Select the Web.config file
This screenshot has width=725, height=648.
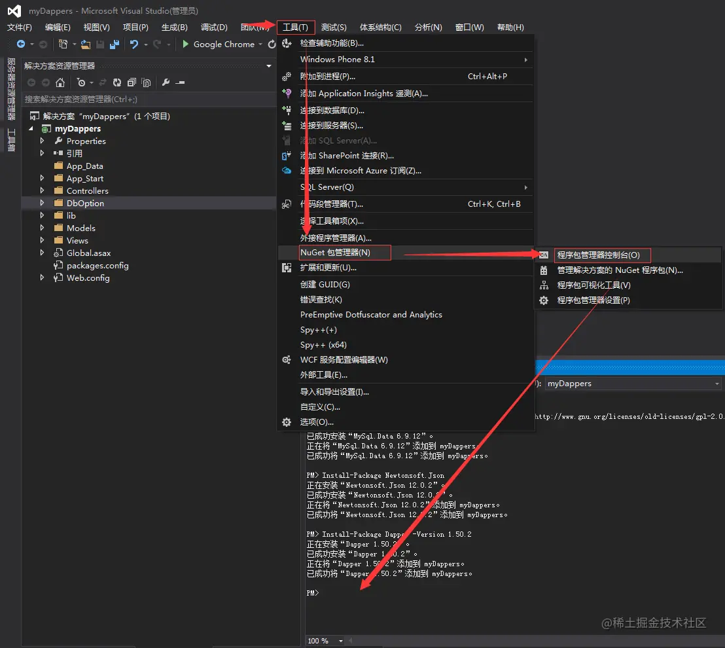coord(88,278)
